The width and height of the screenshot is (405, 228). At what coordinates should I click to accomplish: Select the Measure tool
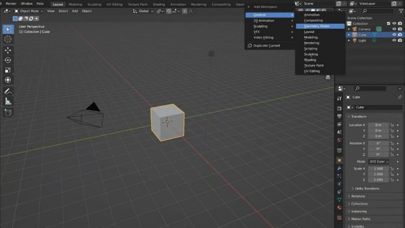tap(8, 101)
